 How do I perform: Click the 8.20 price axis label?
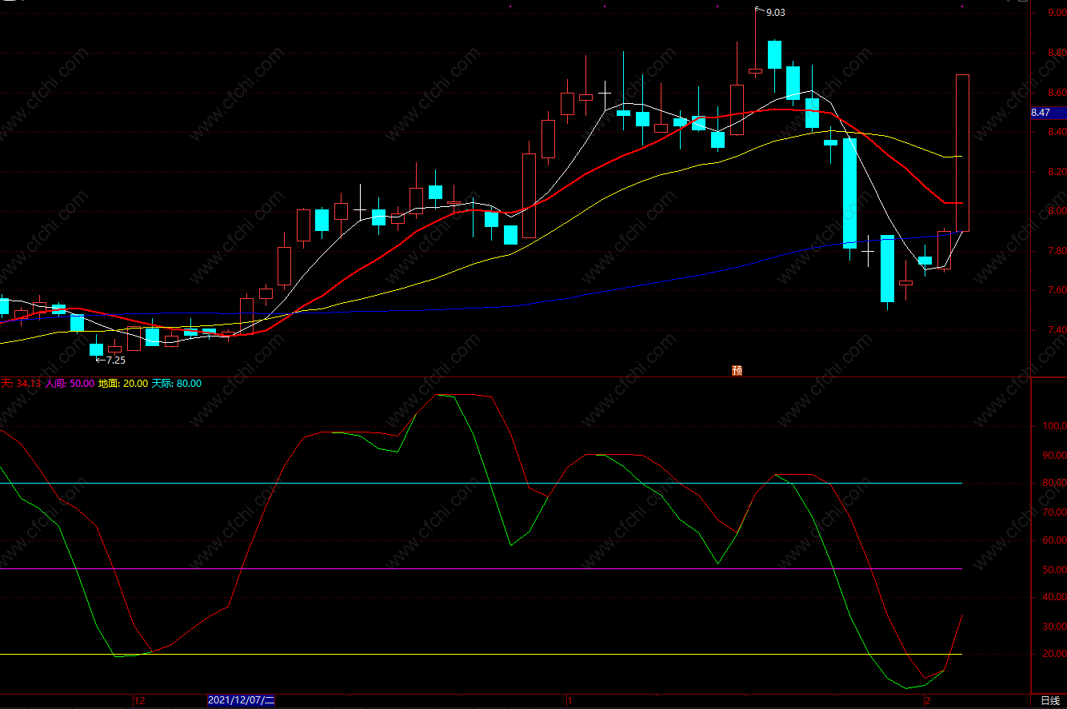coord(1056,172)
